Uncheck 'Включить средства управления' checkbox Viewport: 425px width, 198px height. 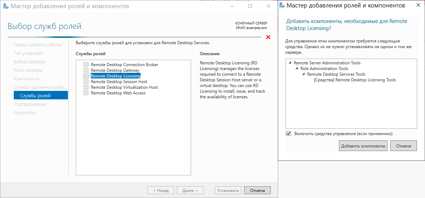(288, 134)
